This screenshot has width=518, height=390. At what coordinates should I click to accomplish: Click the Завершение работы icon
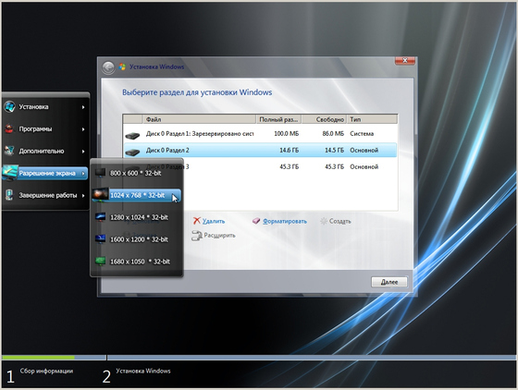tap(9, 195)
